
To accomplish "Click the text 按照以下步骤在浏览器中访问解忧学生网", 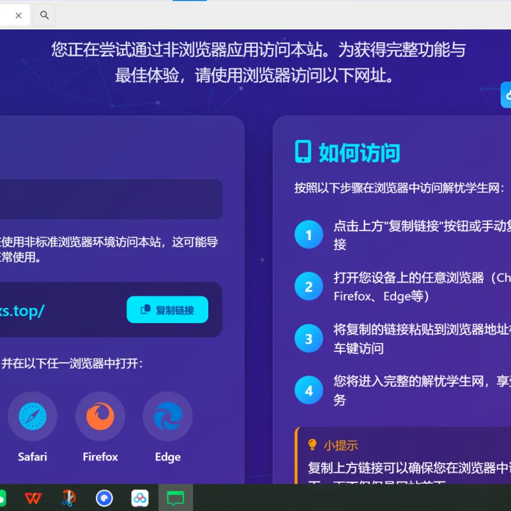I will click(399, 188).
